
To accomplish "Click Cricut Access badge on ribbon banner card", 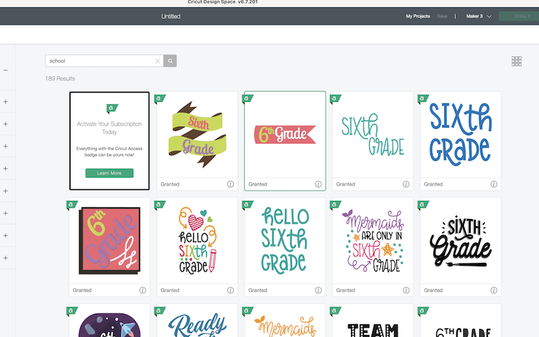I will click(160, 99).
